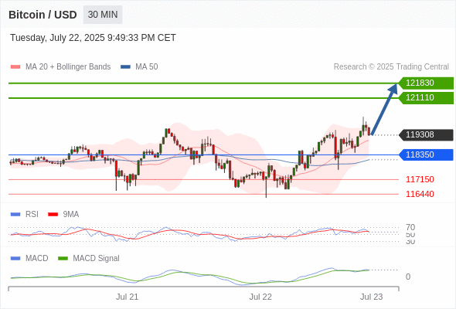Select the 121110 green price tag
The image size is (456, 309).
click(426, 97)
